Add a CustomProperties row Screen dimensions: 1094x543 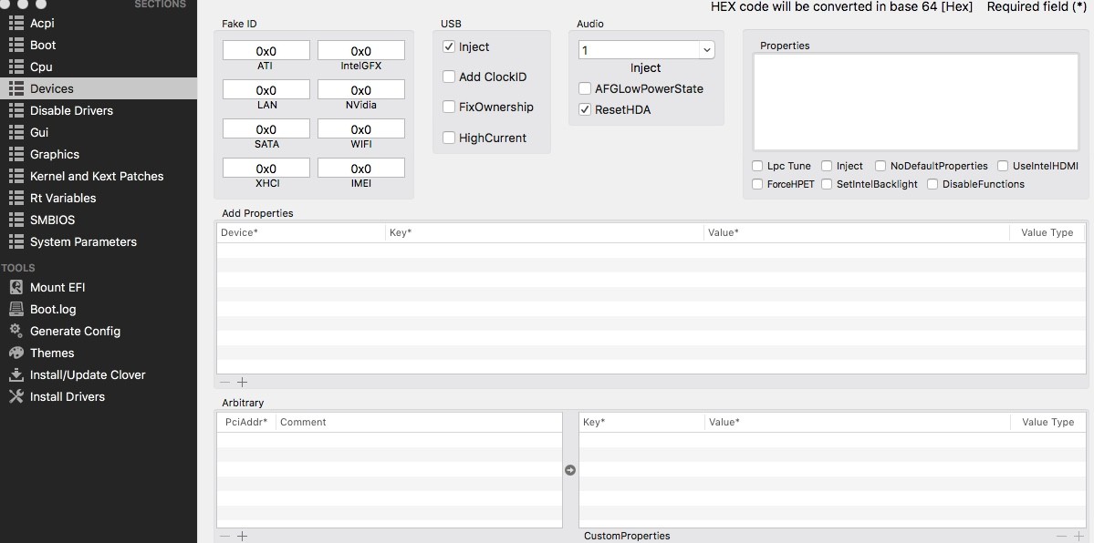(x=1078, y=536)
